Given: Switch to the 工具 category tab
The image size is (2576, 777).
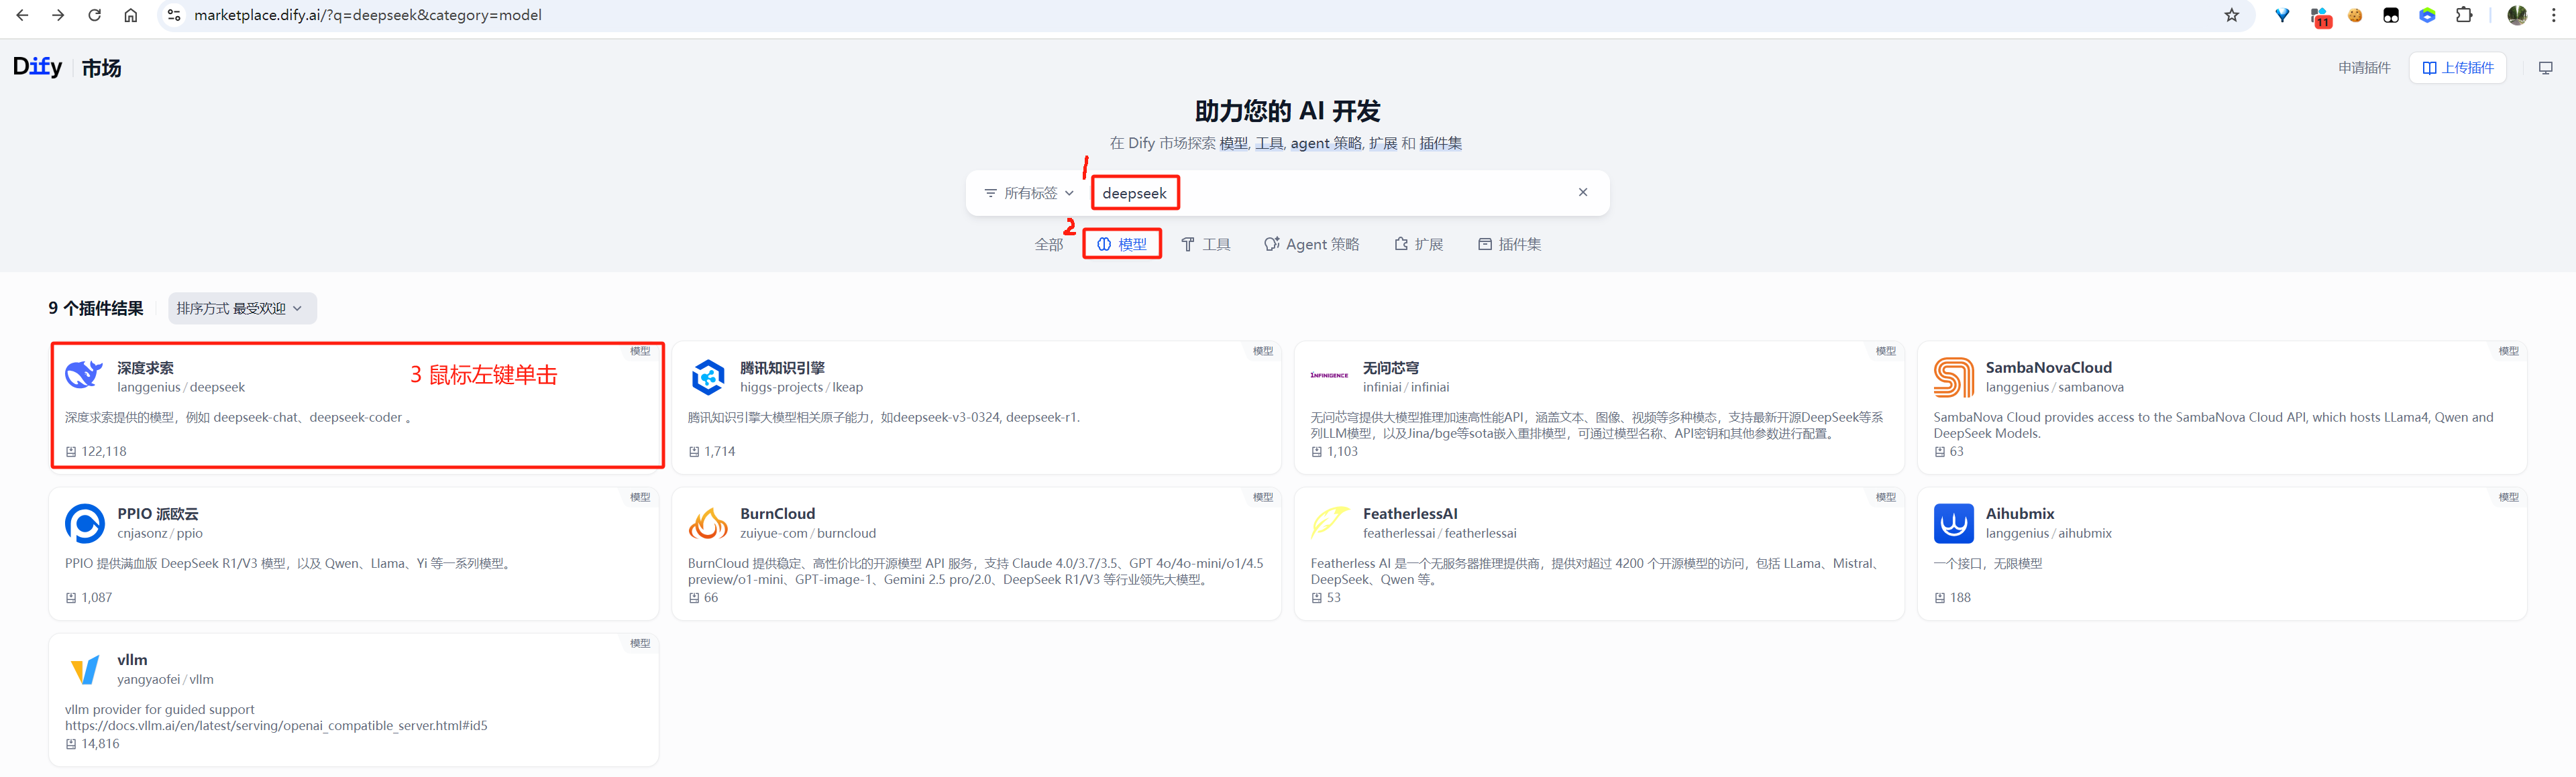Looking at the screenshot, I should click(x=1206, y=244).
